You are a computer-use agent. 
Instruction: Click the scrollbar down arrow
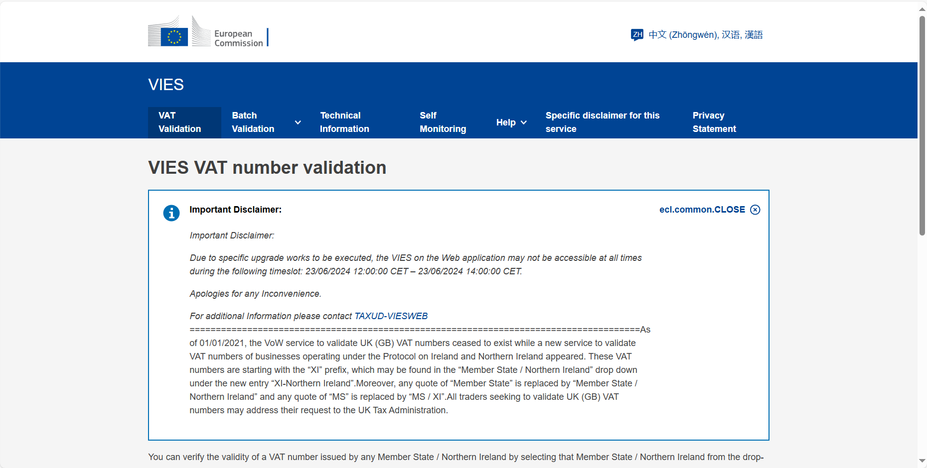coord(922,461)
